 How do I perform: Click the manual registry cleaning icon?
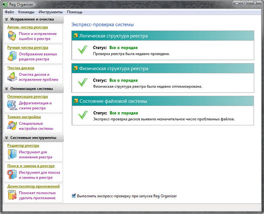(12, 56)
